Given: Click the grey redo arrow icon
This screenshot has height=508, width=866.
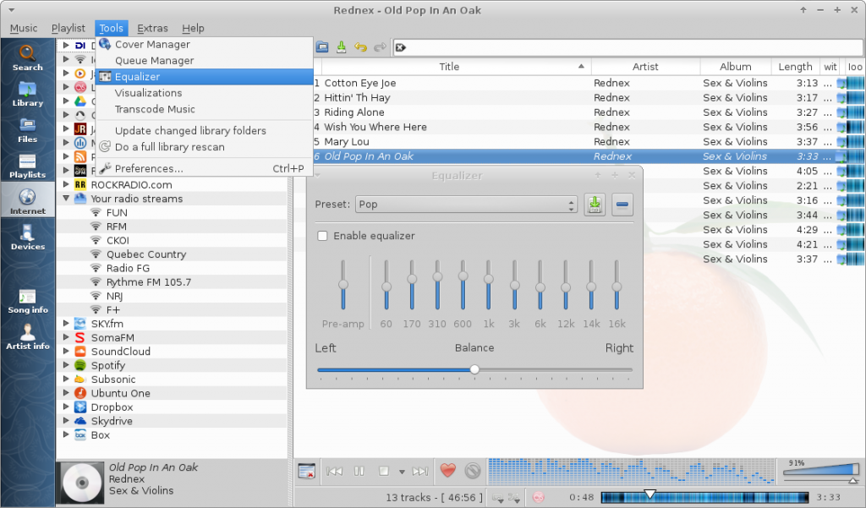Looking at the screenshot, I should [x=380, y=47].
